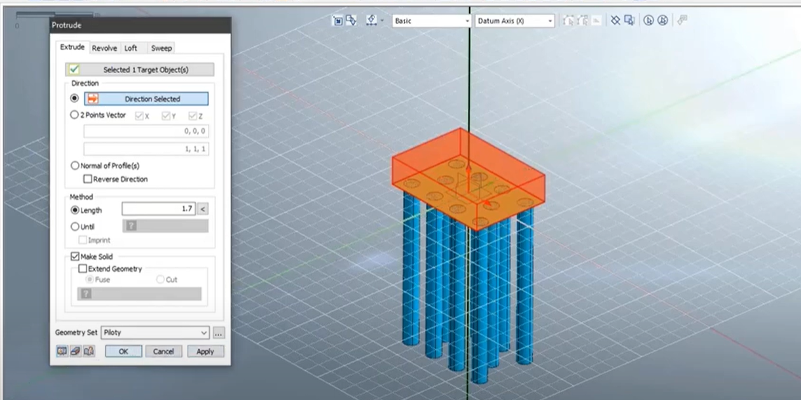Switch to the Revolve tab
The width and height of the screenshot is (801, 400).
[x=104, y=48]
